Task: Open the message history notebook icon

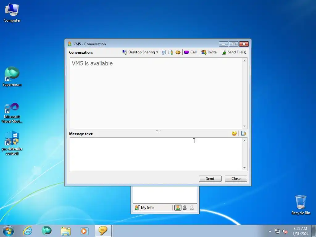Action: pyautogui.click(x=164, y=52)
